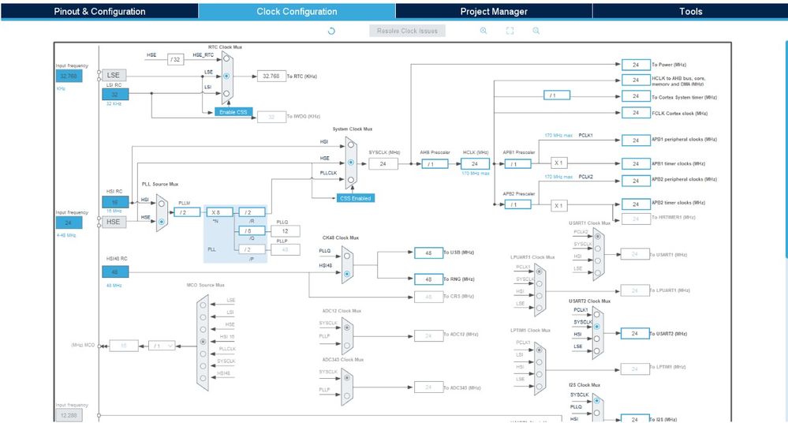The image size is (788, 423).
Task: Open the PLL /P divider dropdown
Action: coord(252,249)
